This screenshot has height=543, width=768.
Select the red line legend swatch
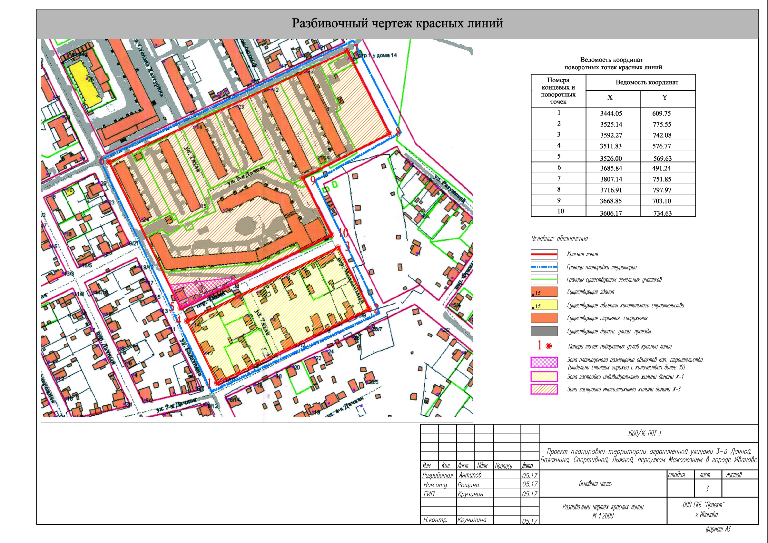[x=544, y=254]
